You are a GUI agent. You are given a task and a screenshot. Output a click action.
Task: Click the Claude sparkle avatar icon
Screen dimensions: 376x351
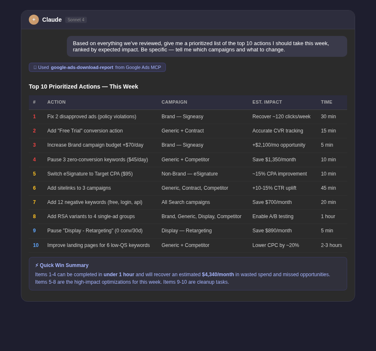tap(34, 20)
